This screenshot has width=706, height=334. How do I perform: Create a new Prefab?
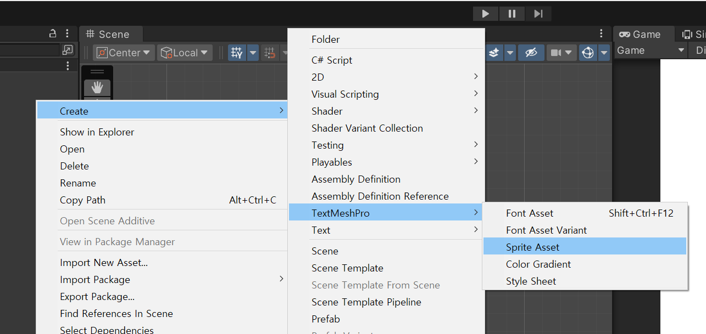(x=387, y=319)
